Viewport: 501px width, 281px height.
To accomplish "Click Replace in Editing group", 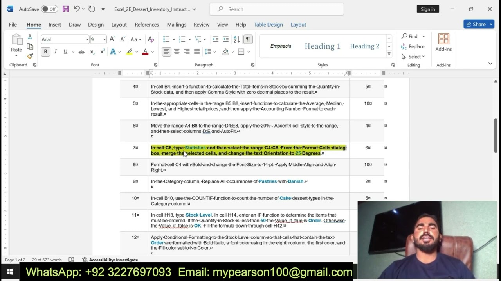I will tap(413, 46).
